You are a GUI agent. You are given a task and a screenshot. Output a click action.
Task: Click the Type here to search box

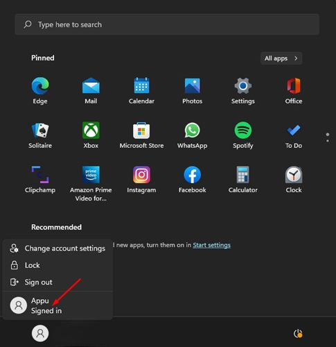(167, 24)
